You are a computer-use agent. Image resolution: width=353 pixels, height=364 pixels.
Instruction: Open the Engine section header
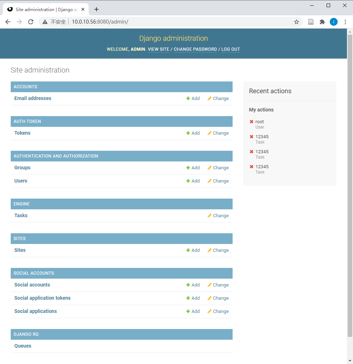pos(21,204)
